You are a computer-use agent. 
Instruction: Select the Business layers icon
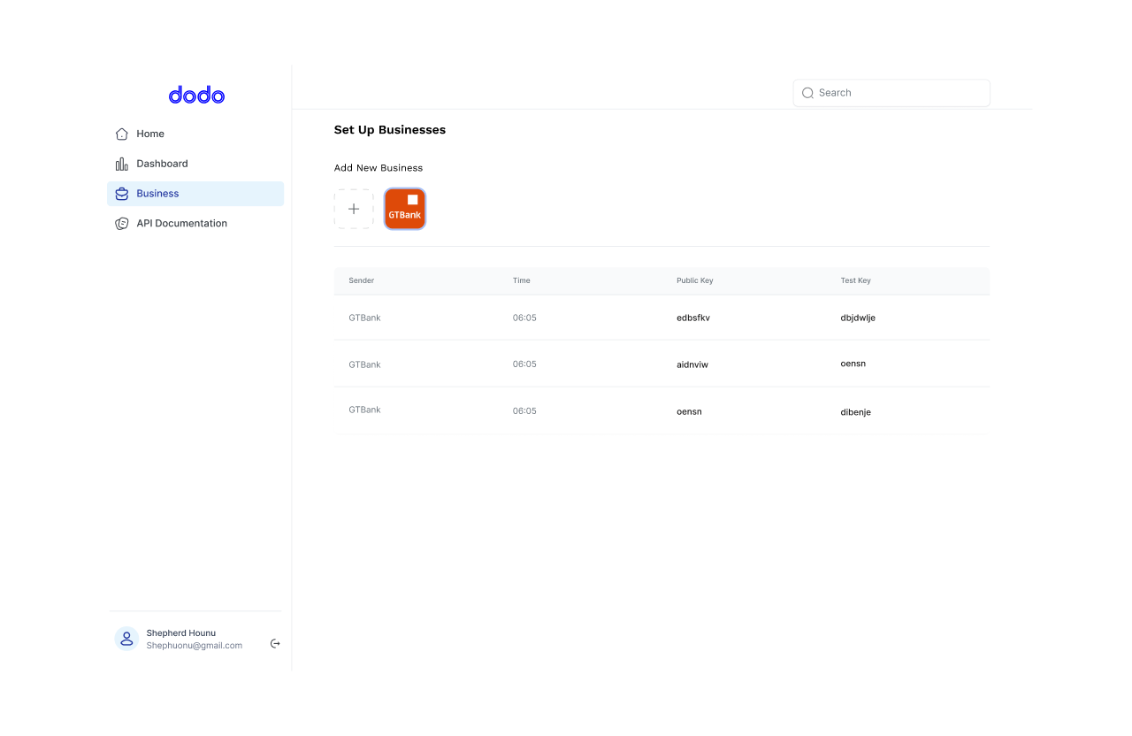tap(122, 193)
